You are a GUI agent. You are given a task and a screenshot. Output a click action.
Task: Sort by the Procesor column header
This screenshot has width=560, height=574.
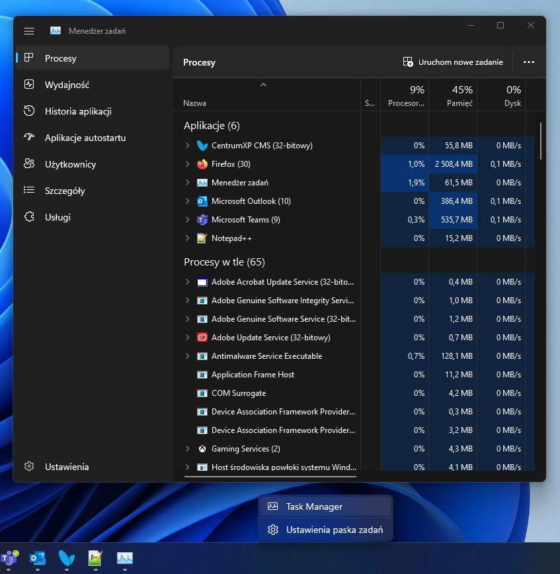coord(405,95)
